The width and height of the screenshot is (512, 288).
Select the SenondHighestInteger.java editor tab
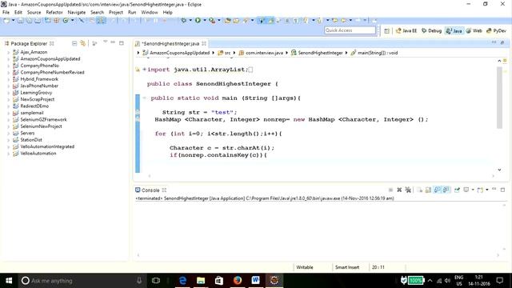point(170,43)
